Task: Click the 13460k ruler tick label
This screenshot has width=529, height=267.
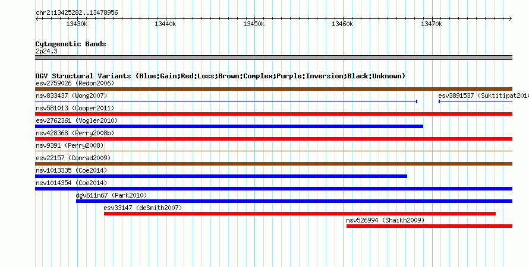Action: 343,24
